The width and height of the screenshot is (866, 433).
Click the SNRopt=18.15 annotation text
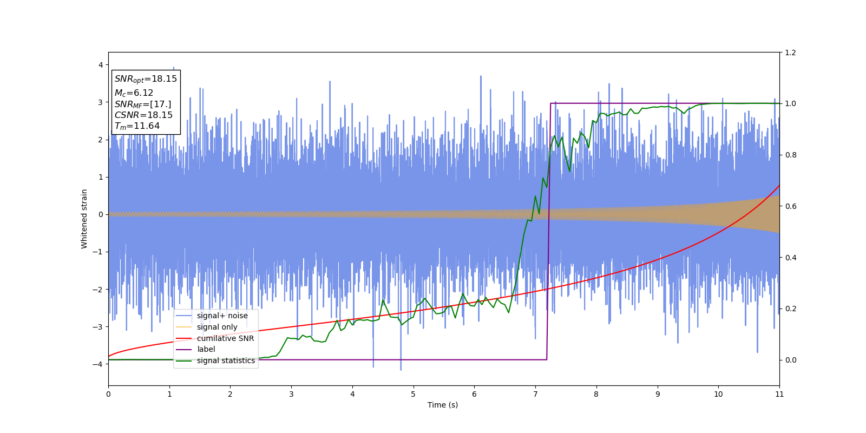(146, 79)
